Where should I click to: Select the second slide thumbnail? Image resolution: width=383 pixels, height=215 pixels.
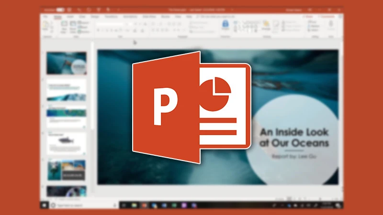67,90
